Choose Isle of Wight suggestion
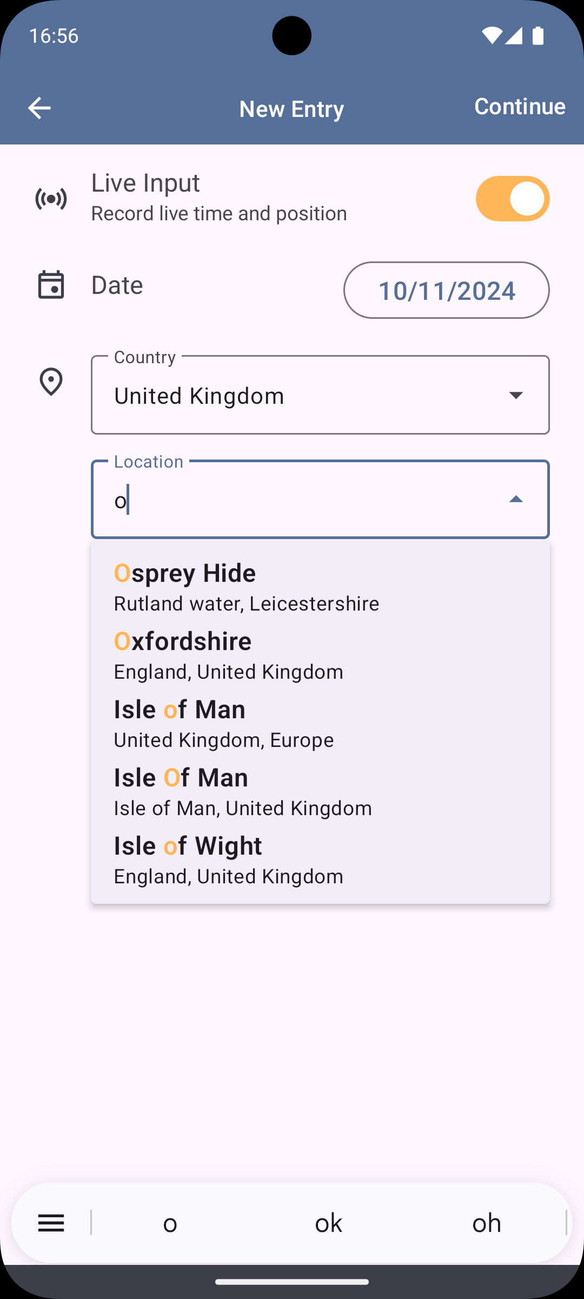The height and width of the screenshot is (1299, 584). click(x=320, y=860)
